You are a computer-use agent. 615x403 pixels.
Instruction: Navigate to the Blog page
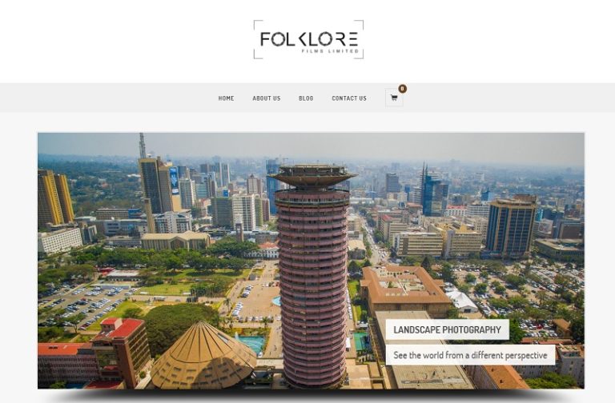(x=306, y=98)
